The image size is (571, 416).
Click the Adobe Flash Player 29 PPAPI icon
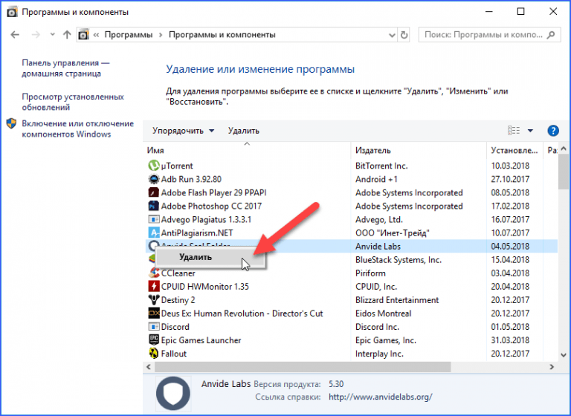click(x=154, y=192)
